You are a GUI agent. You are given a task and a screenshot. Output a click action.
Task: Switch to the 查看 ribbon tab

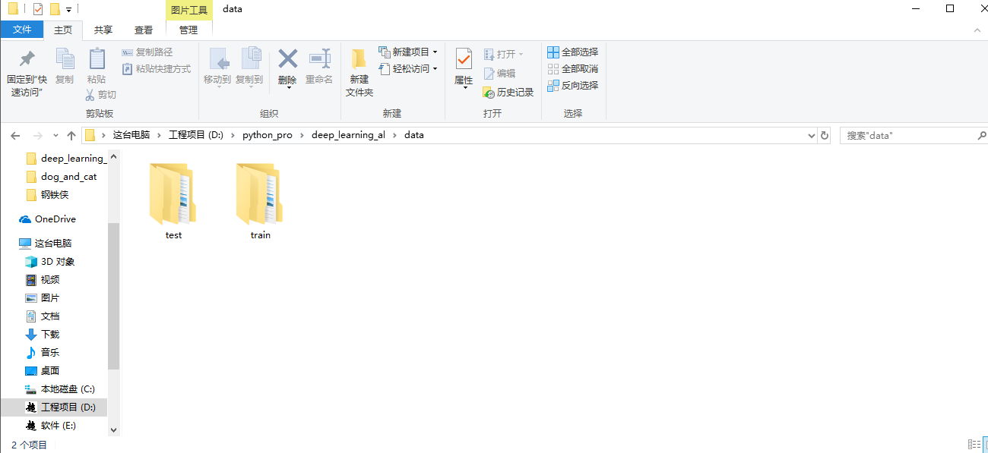pyautogui.click(x=144, y=30)
